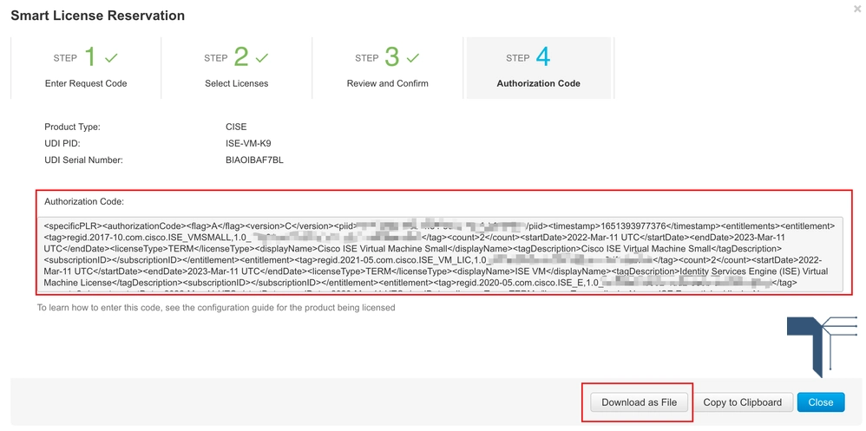Select the Product Type value CISE

[x=236, y=127]
